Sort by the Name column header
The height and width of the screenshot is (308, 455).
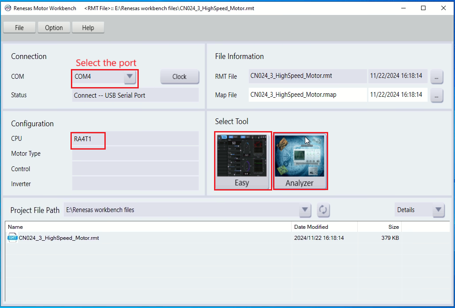click(148, 227)
